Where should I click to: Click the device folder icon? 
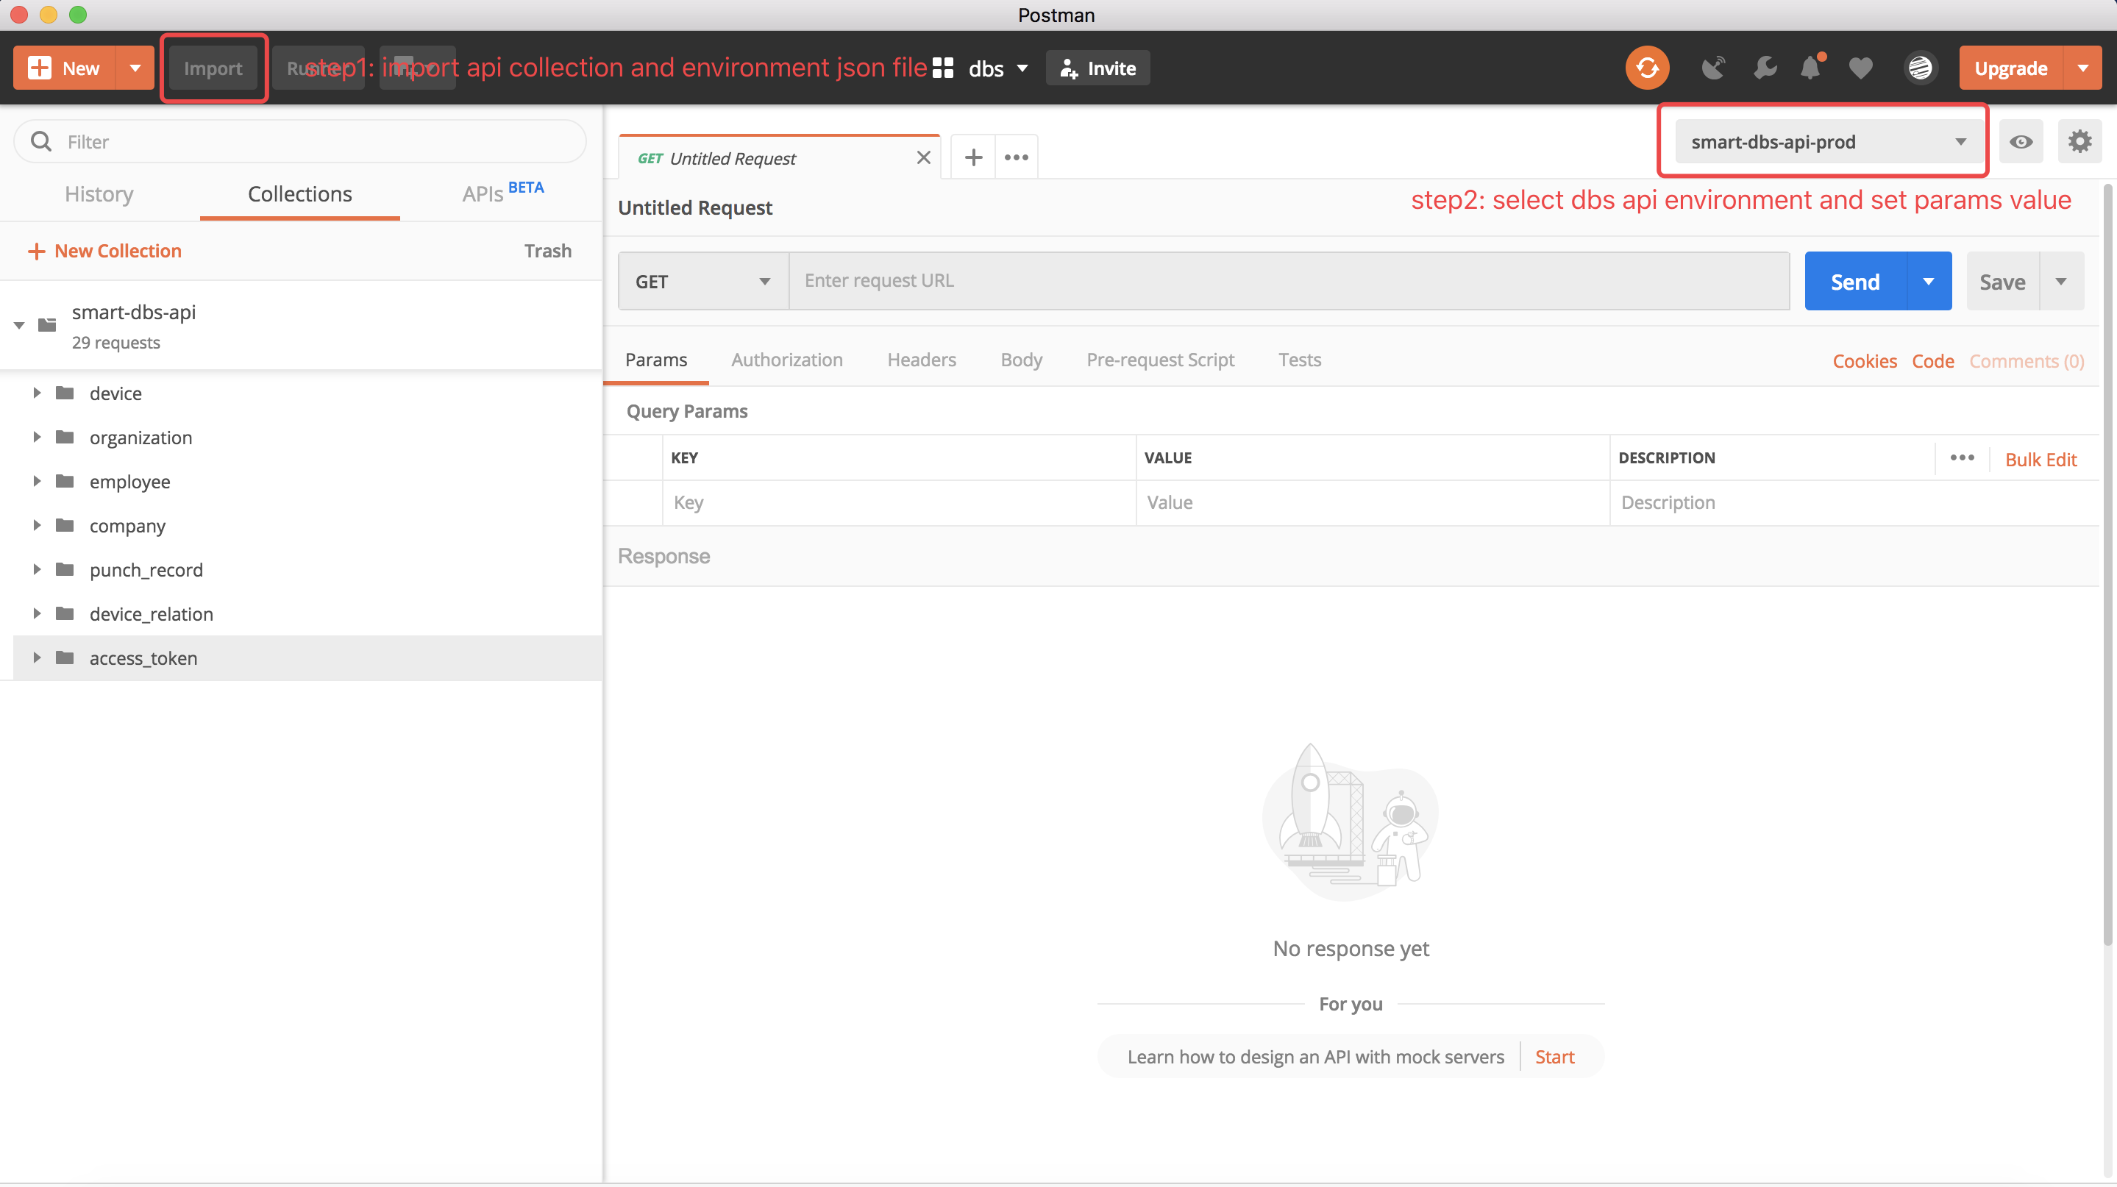65,393
